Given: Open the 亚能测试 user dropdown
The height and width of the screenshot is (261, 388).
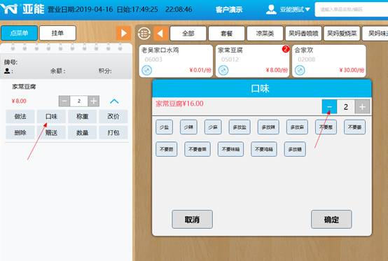Looking at the screenshot, I should tap(295, 9).
